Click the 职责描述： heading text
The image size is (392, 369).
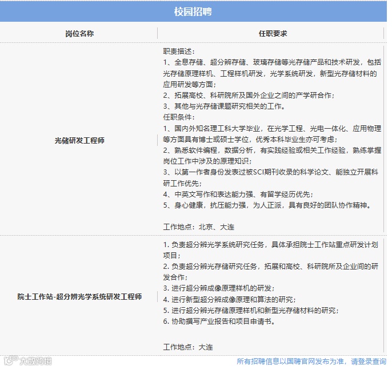click(x=179, y=51)
